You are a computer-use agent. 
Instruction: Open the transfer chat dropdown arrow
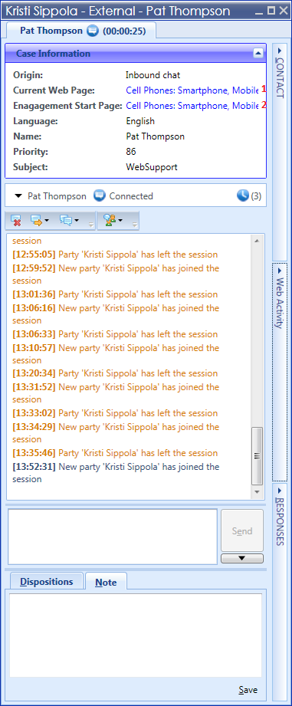click(x=47, y=221)
